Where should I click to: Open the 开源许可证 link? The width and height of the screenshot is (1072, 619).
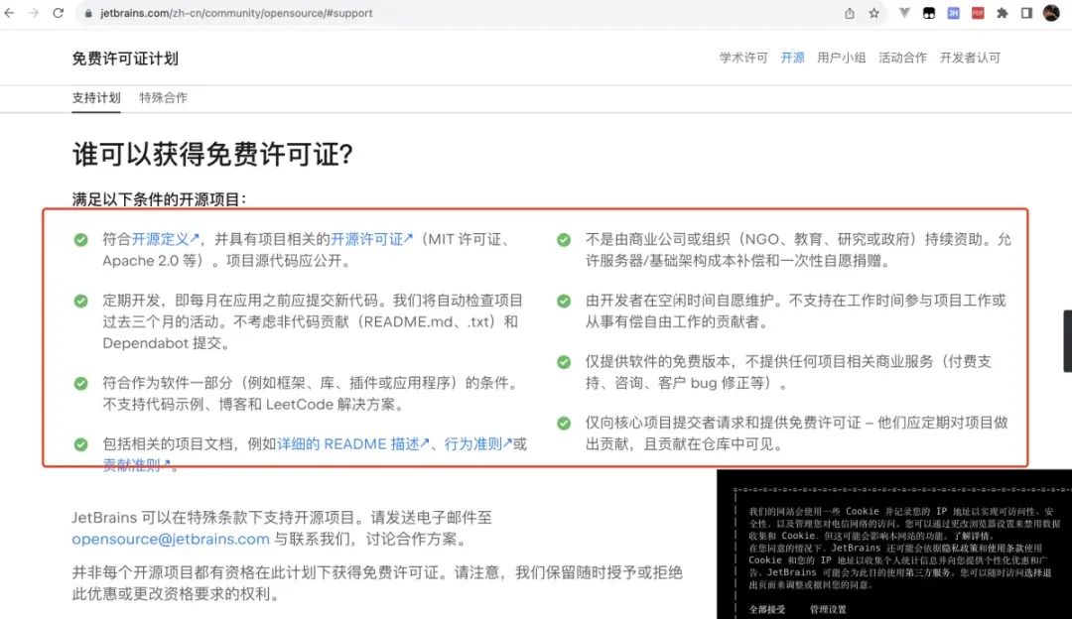tap(372, 239)
